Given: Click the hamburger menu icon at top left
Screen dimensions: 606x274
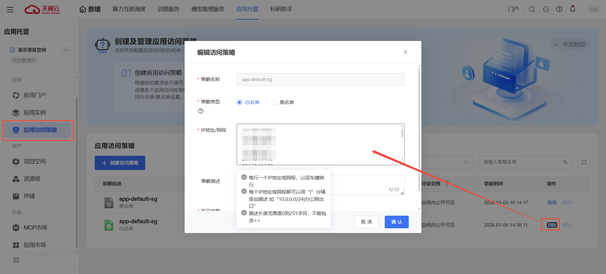Looking at the screenshot, I should coord(10,9).
